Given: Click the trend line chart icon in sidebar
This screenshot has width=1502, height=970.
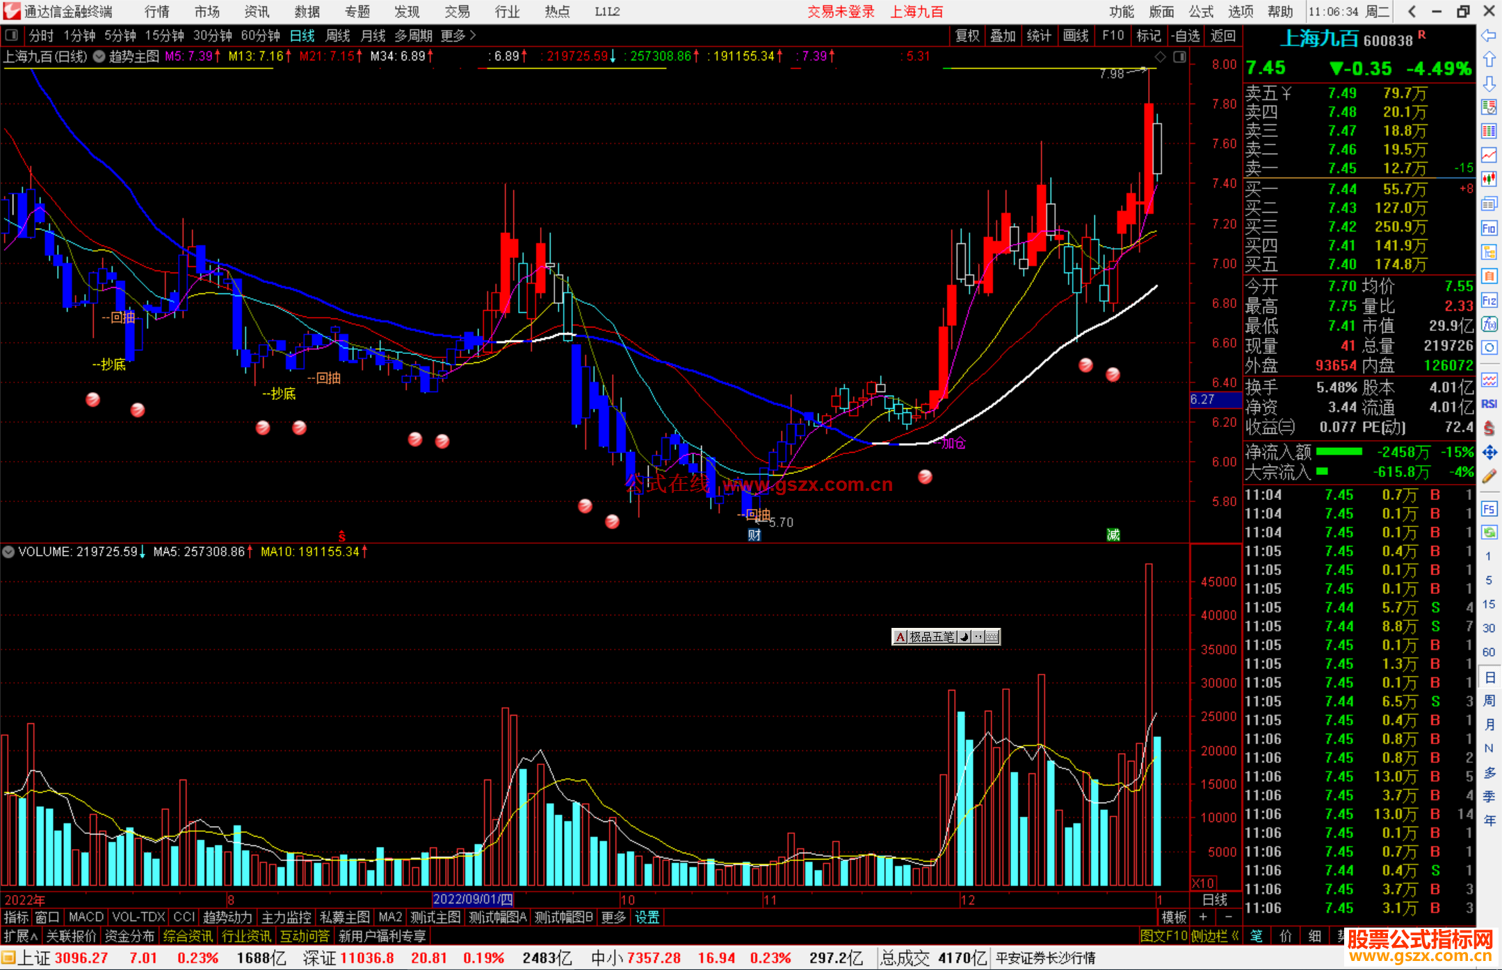Looking at the screenshot, I should 1489,155.
